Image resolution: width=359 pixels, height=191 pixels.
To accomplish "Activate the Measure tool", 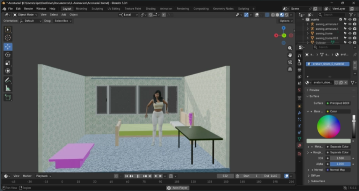I will point(8,88).
